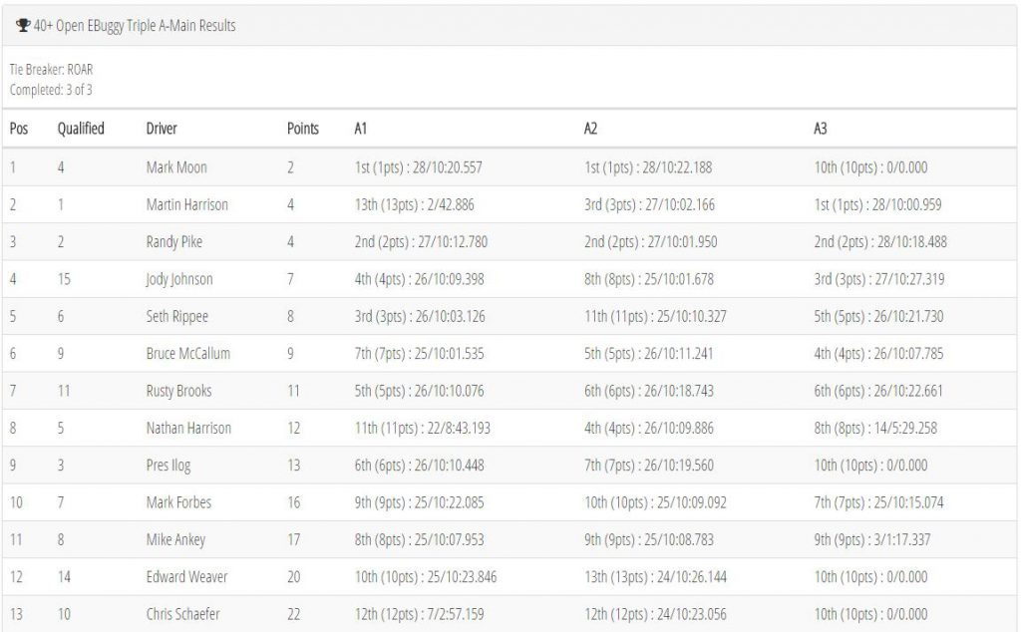1021x632 pixels.
Task: Click Bruce McCallum's A1 result '25/10:01.535'
Action: pyautogui.click(x=450, y=354)
